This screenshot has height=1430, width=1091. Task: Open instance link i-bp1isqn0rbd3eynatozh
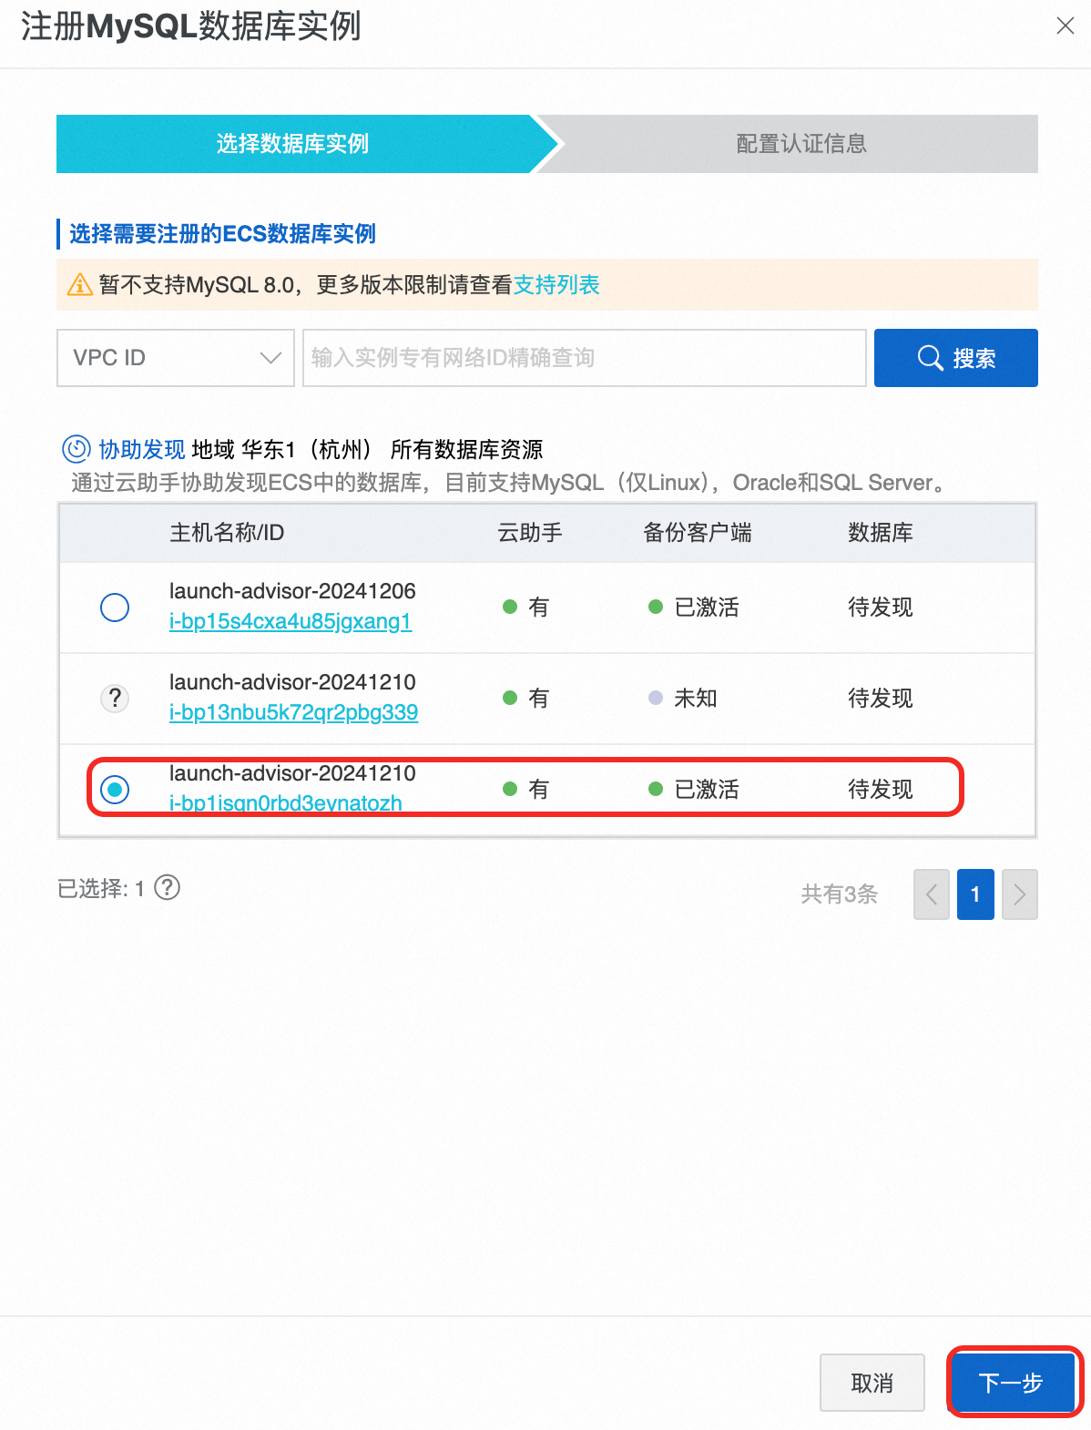[286, 803]
